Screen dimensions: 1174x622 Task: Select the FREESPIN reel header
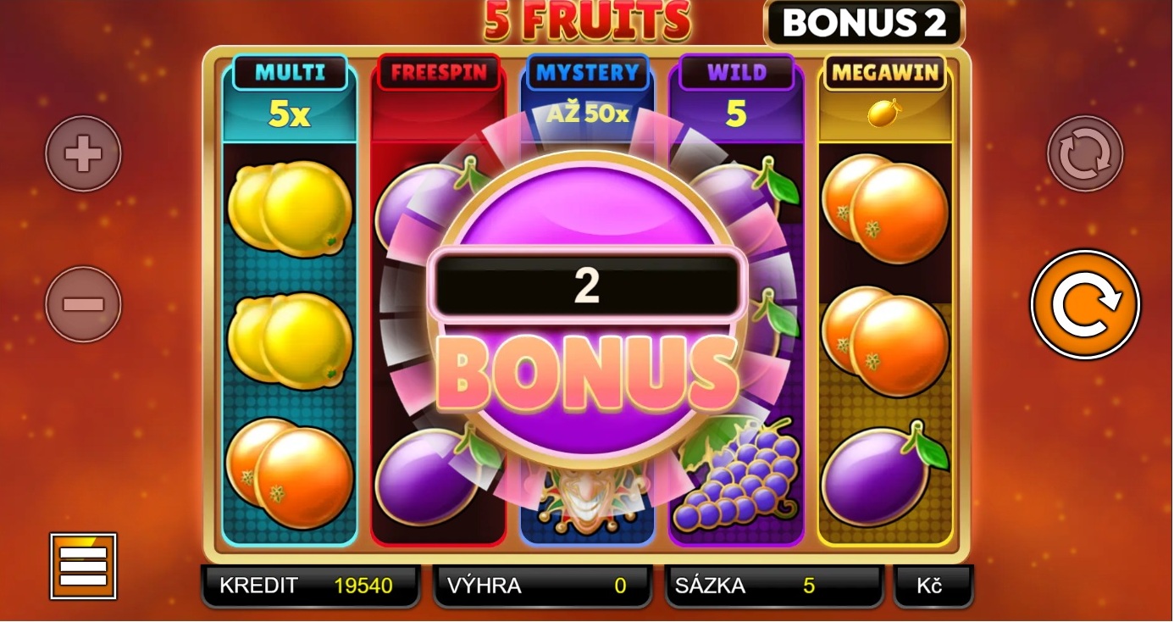(x=439, y=73)
